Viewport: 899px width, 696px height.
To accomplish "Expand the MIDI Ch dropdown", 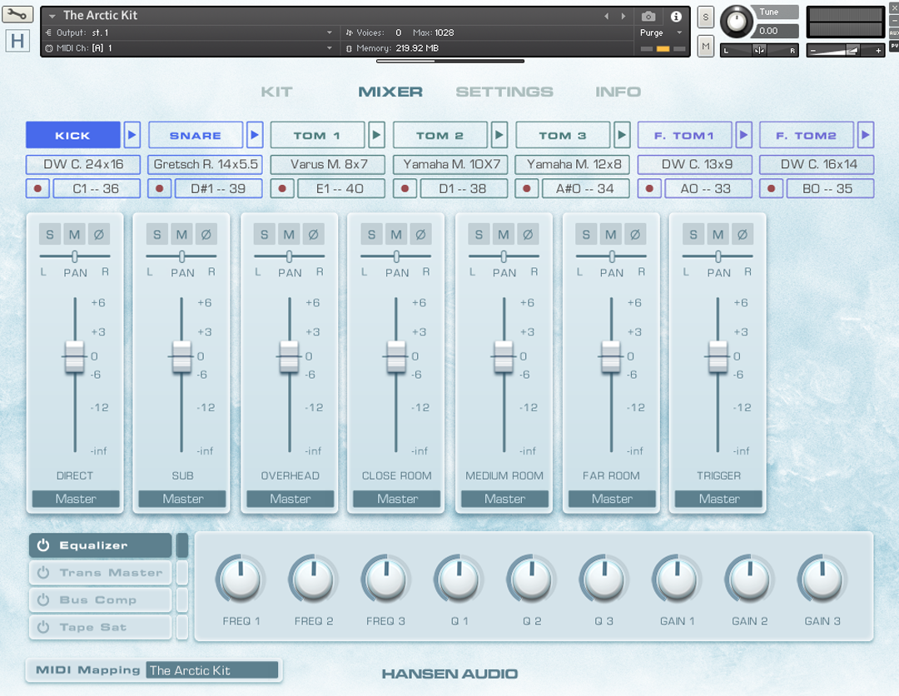I will tap(329, 48).
